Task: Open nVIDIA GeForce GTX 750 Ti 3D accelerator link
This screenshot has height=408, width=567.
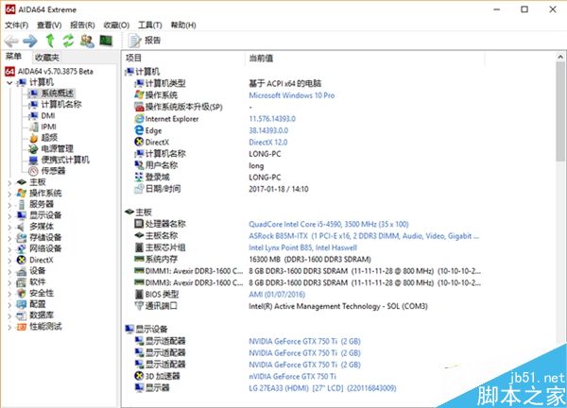Action: [292, 376]
